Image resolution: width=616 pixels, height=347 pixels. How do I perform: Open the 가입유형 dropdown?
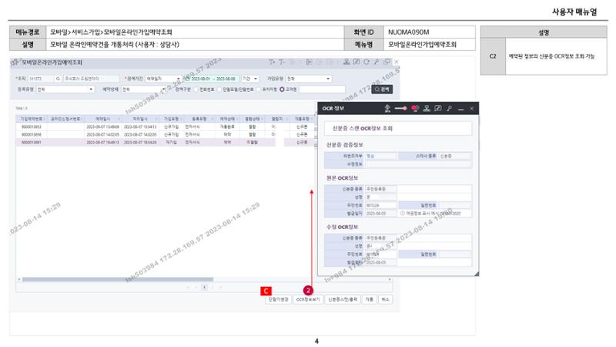(309, 79)
